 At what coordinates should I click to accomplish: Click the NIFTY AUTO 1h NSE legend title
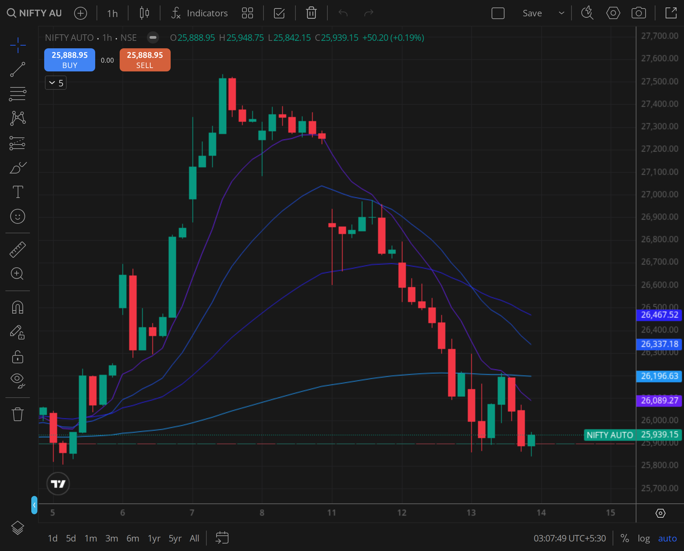tap(91, 37)
